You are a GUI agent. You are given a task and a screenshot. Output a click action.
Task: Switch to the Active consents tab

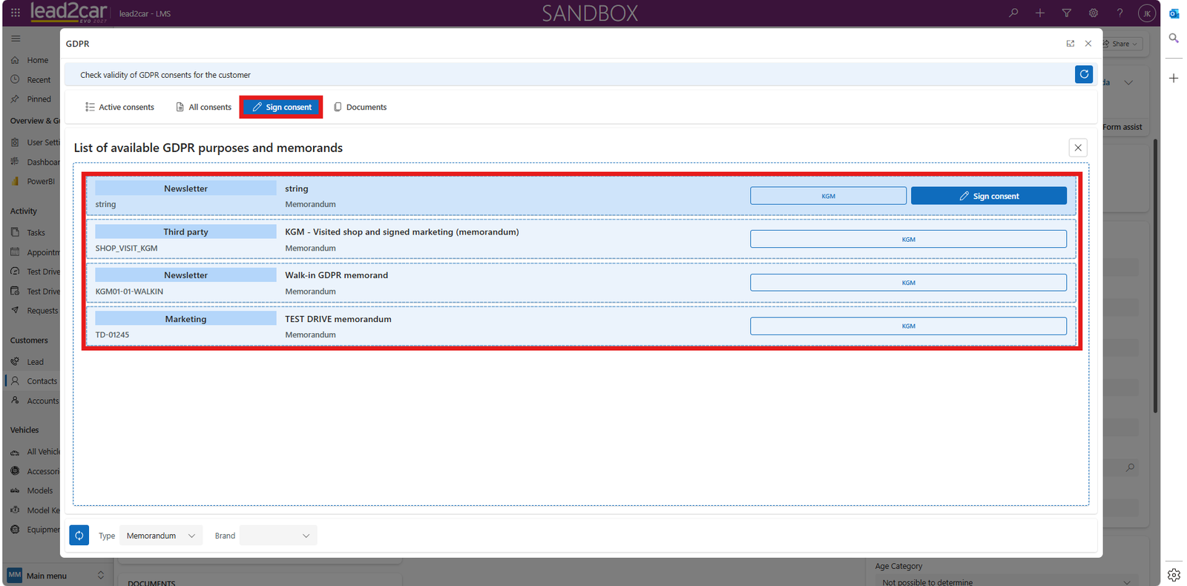119,107
